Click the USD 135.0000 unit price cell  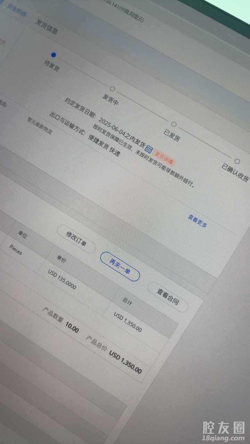[62, 279]
